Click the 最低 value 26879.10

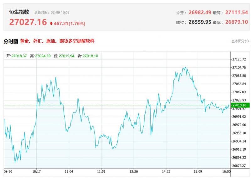(x=235, y=22)
